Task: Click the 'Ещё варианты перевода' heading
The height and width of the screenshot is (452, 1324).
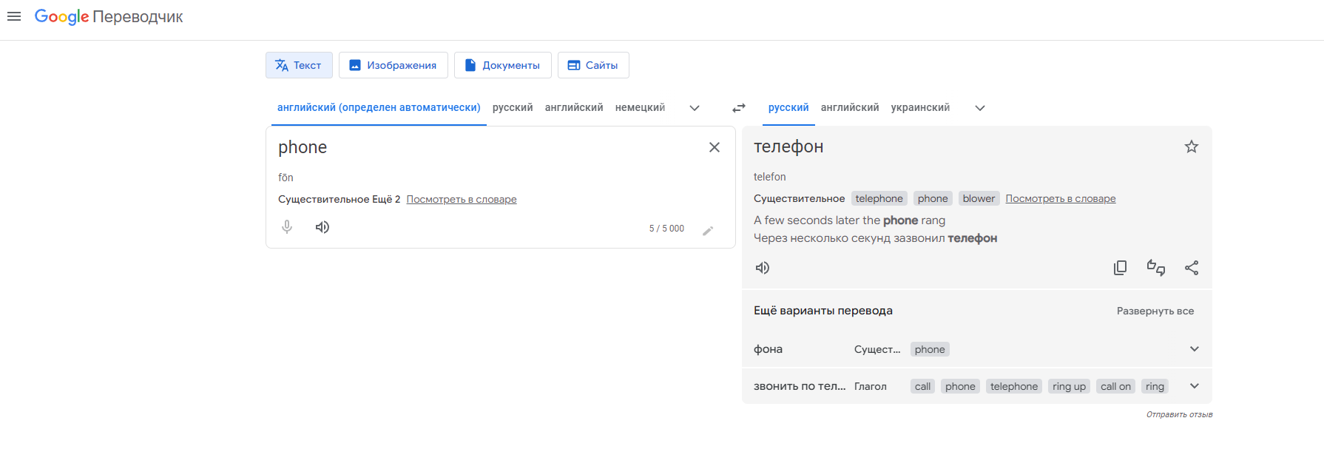Action: pyautogui.click(x=823, y=311)
